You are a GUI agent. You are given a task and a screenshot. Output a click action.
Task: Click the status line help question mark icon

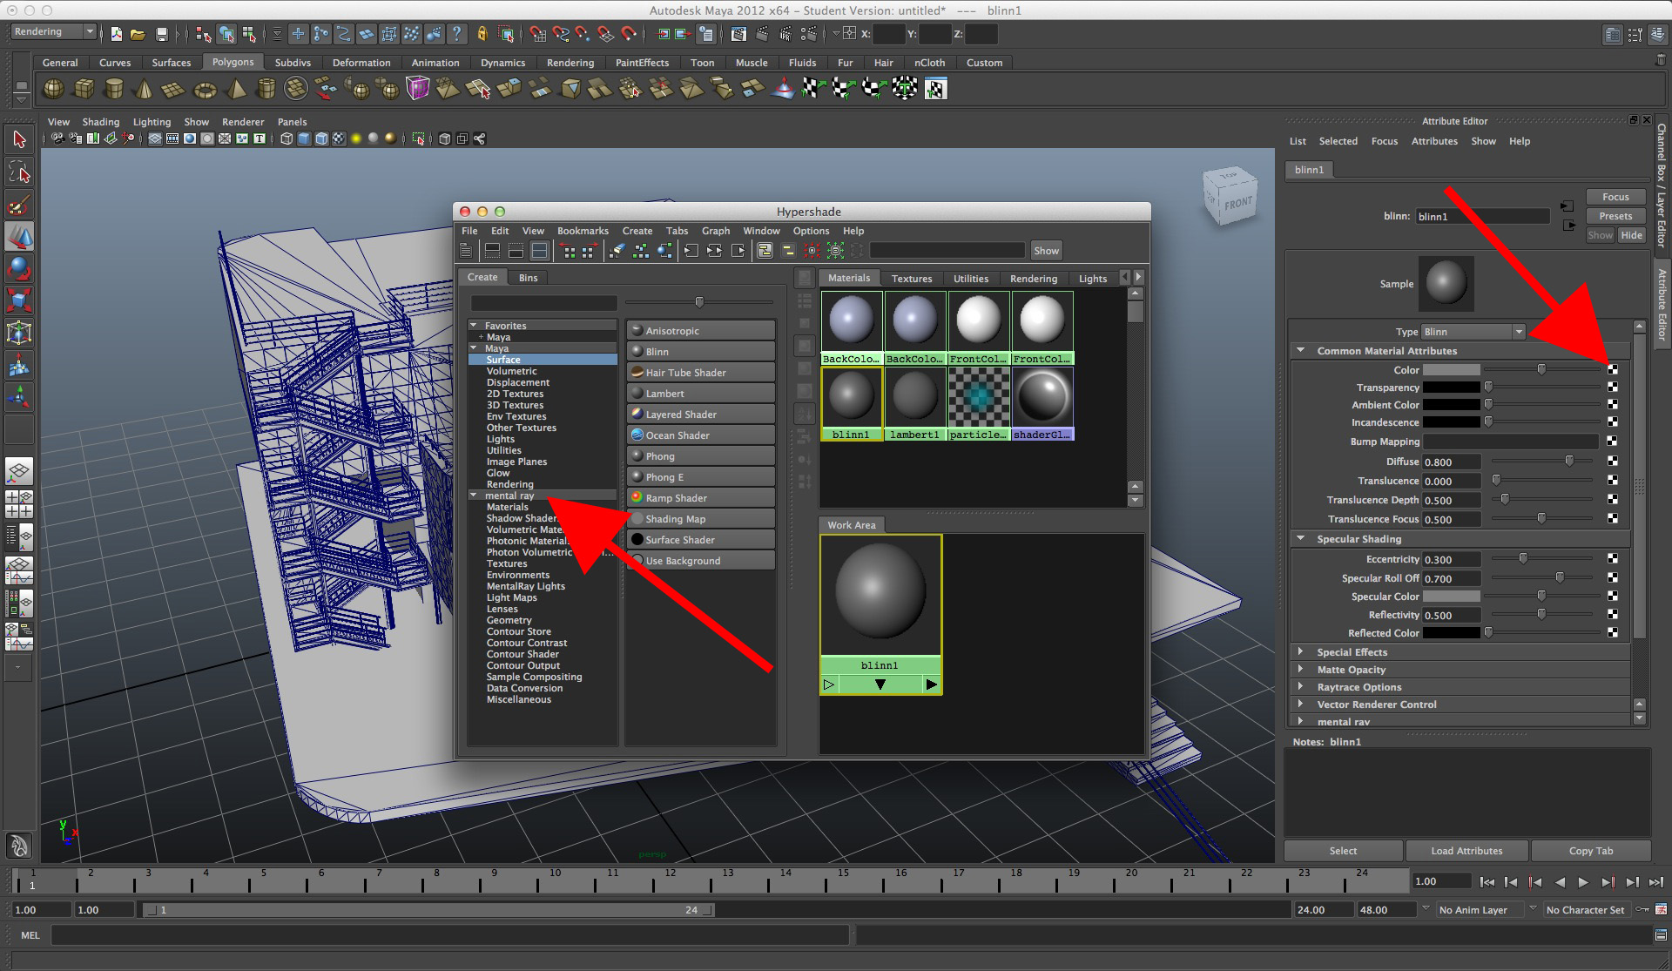[x=456, y=34]
